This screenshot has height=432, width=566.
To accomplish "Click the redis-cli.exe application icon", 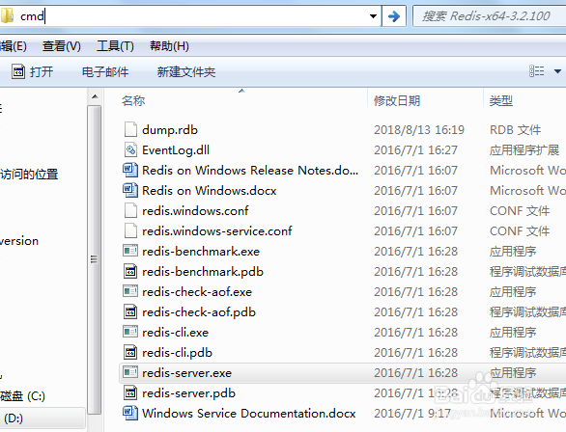I will point(130,331).
